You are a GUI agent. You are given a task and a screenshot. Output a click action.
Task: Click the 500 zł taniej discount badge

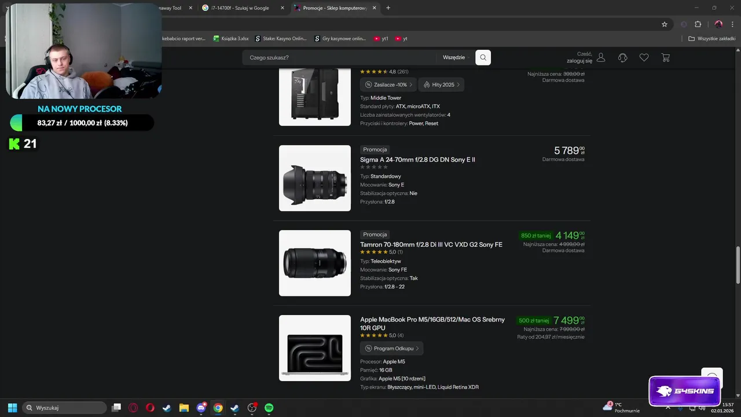coord(534,320)
